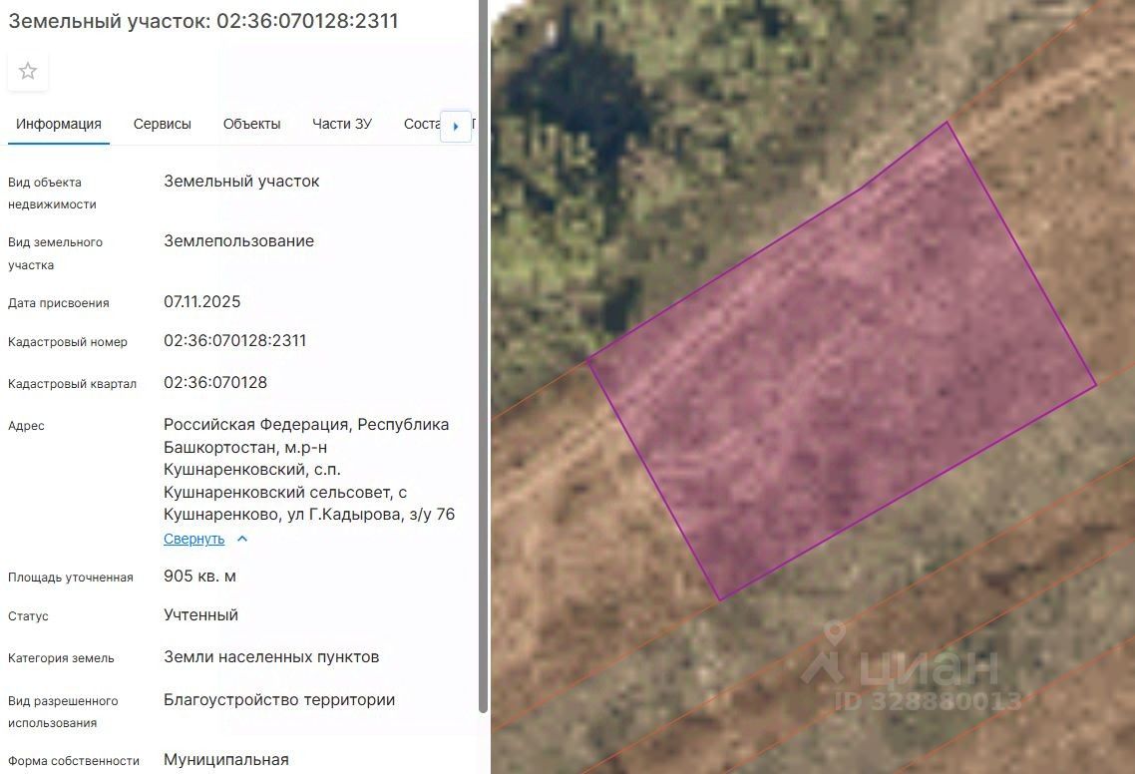1135x774 pixels.
Task: Select the Кадастровый квартал value 02:36:070128
Action: pyautogui.click(x=215, y=382)
